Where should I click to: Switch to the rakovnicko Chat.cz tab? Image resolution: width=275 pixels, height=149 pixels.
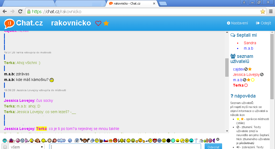click(131, 3)
